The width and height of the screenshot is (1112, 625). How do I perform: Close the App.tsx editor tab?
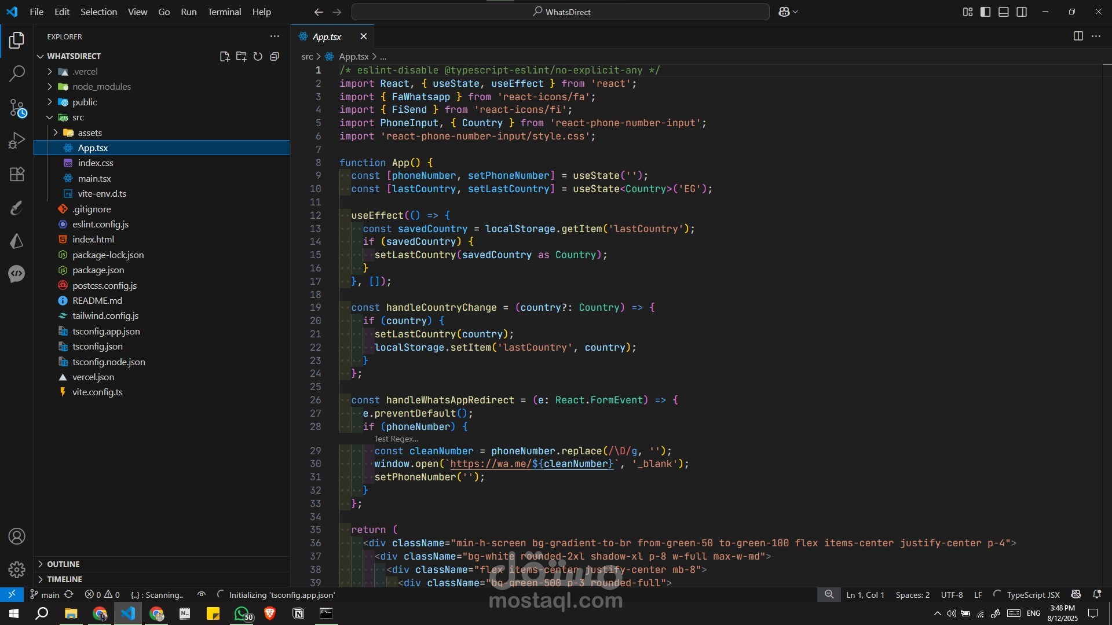363,36
